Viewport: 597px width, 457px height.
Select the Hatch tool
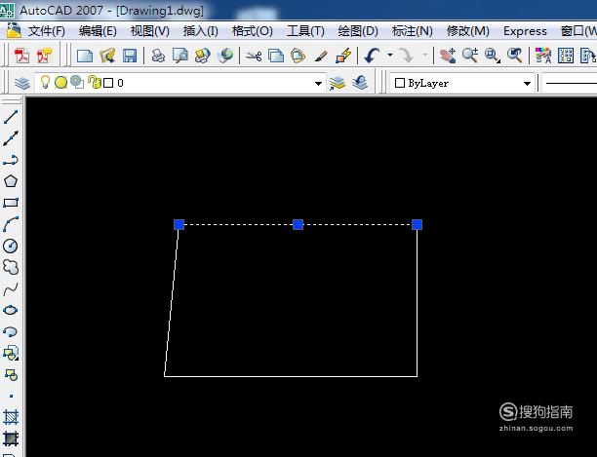pyautogui.click(x=11, y=417)
